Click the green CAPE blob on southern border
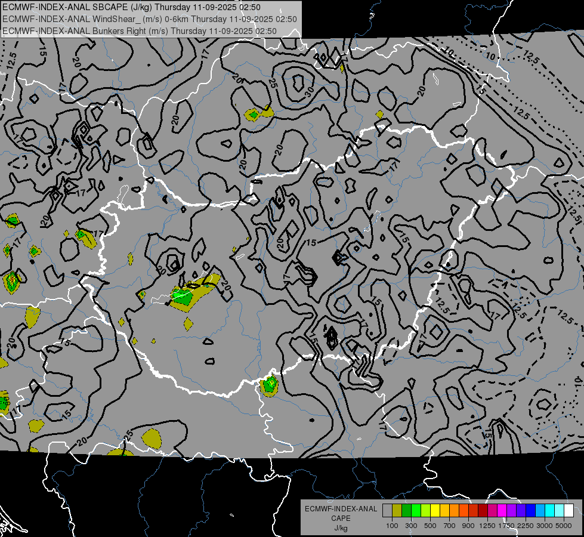The width and height of the screenshot is (584, 537). (269, 385)
